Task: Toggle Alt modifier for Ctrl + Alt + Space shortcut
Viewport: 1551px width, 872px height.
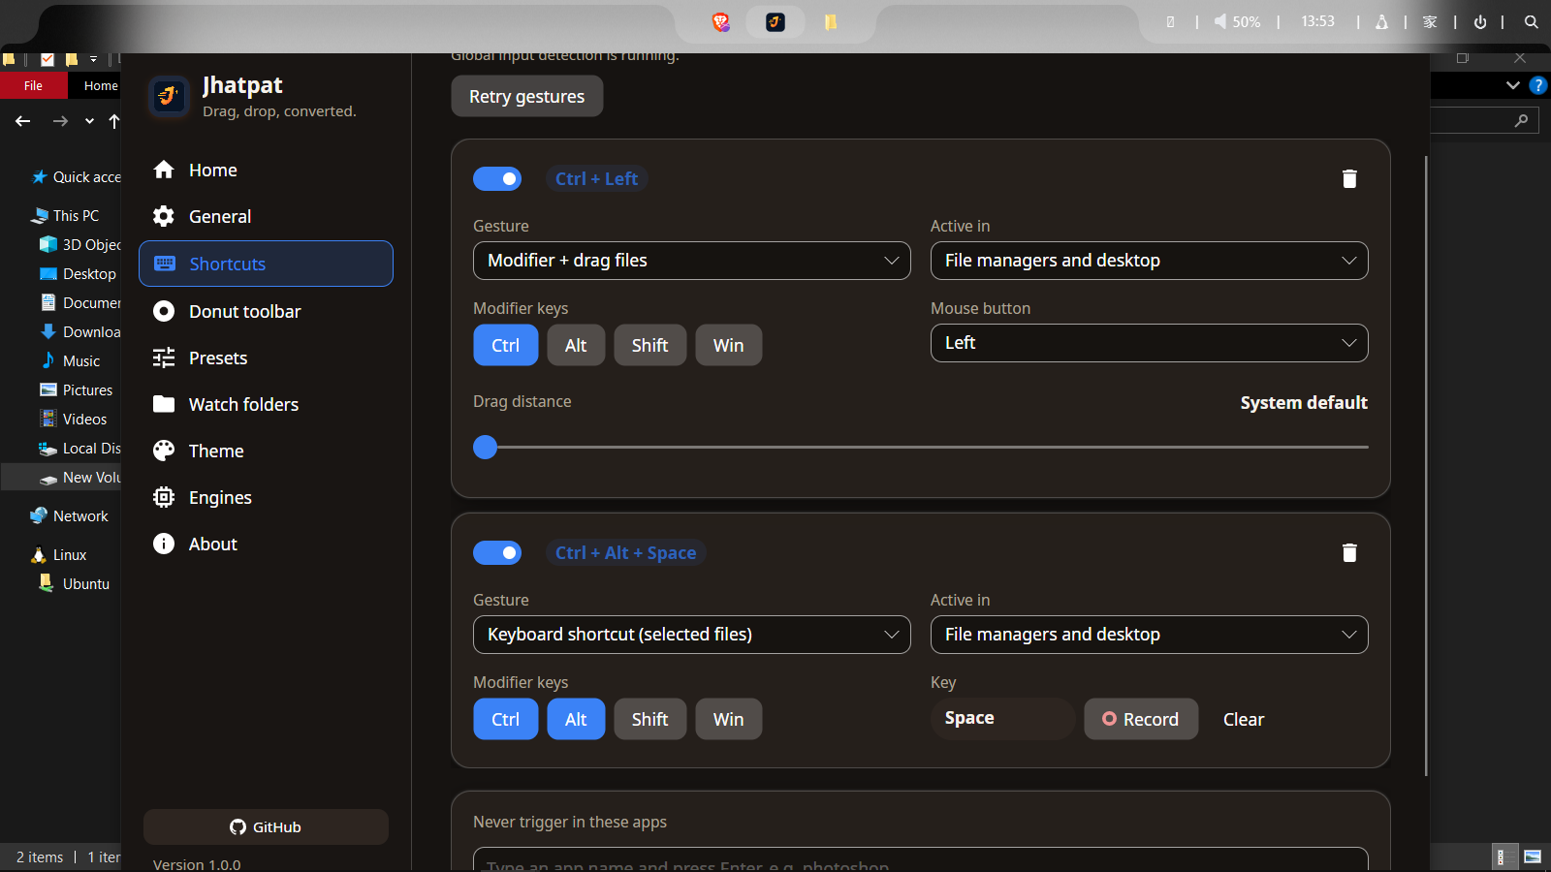Action: click(576, 719)
